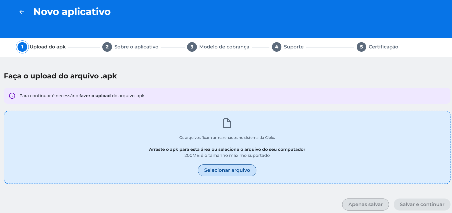Click the Novo aplicativo page title
This screenshot has height=213, width=452.
point(72,12)
